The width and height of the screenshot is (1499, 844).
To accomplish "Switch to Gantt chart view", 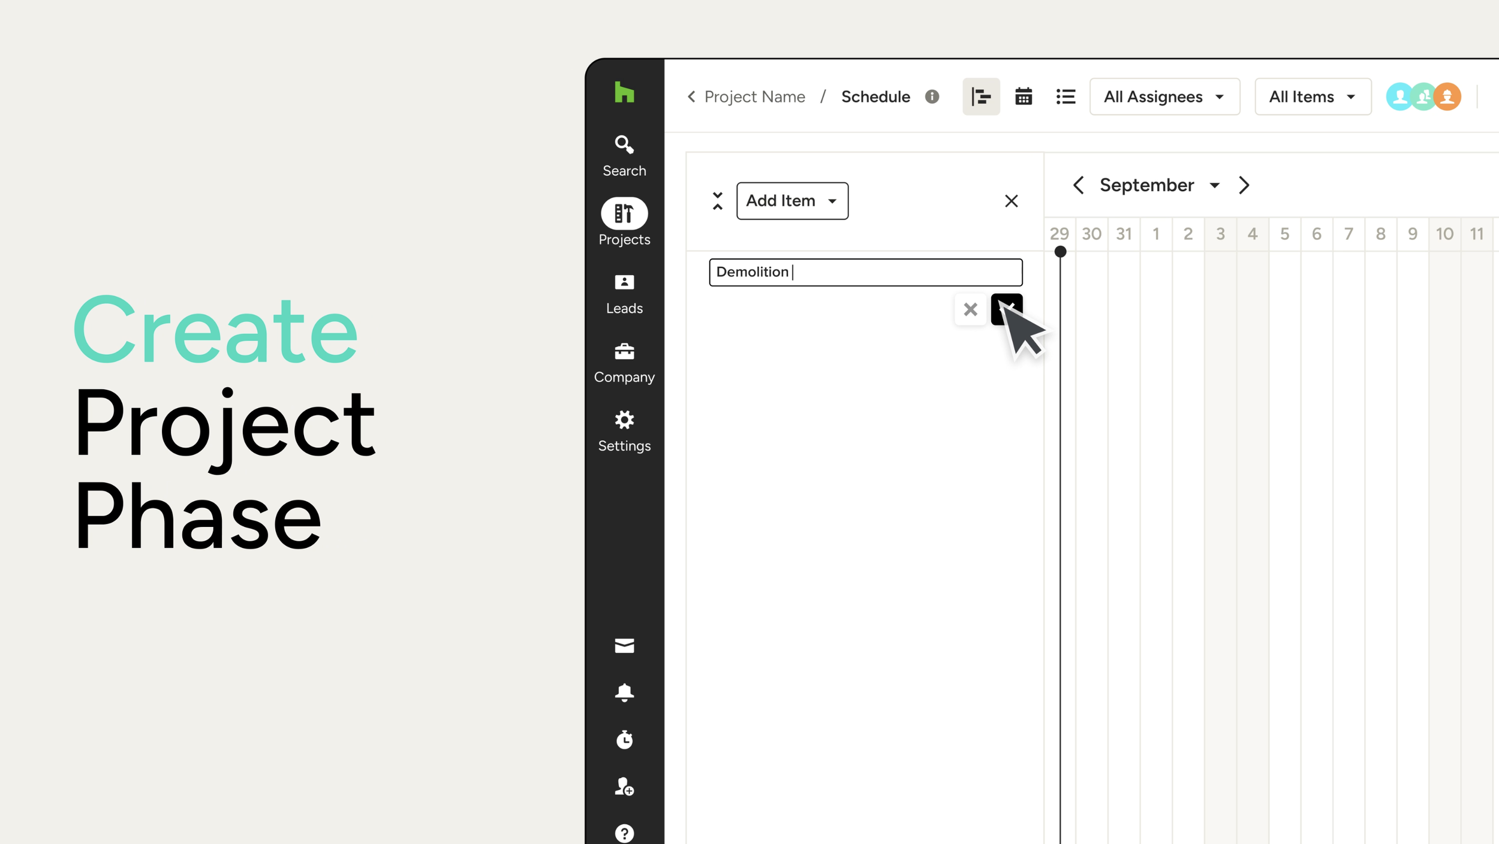I will pyautogui.click(x=981, y=97).
